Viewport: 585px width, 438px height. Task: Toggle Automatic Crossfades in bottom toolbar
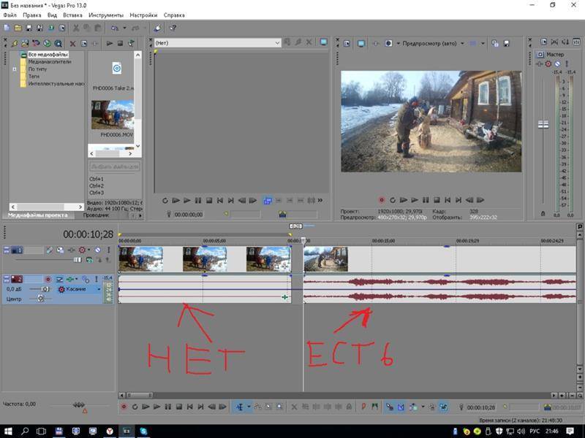point(401,407)
